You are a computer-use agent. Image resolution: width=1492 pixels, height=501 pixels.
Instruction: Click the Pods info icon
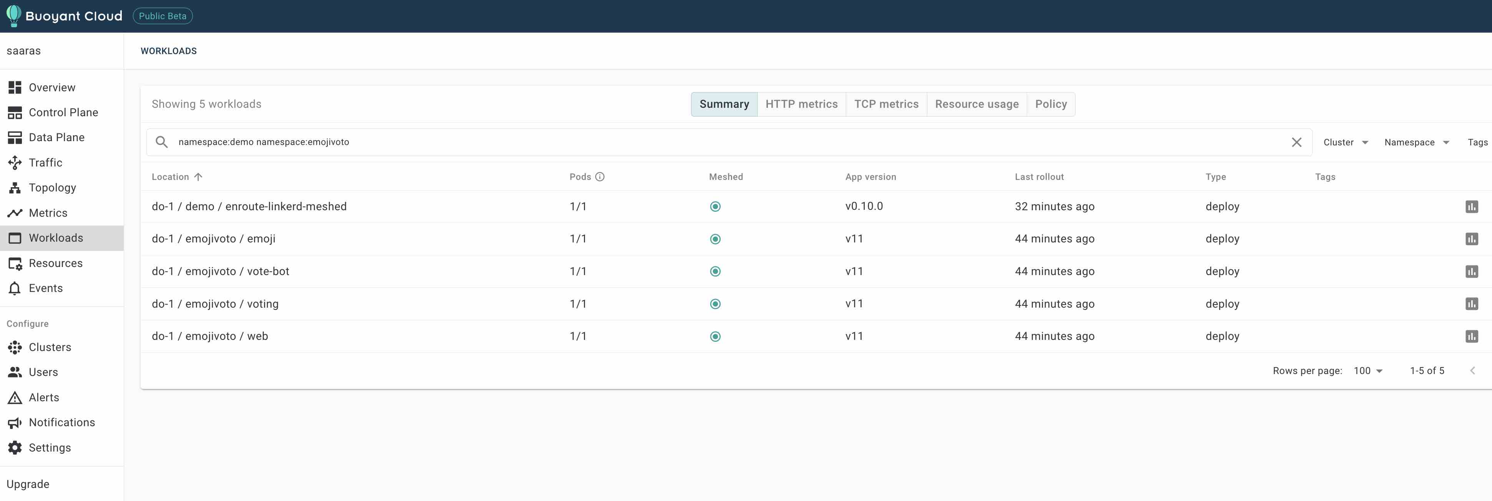click(600, 177)
